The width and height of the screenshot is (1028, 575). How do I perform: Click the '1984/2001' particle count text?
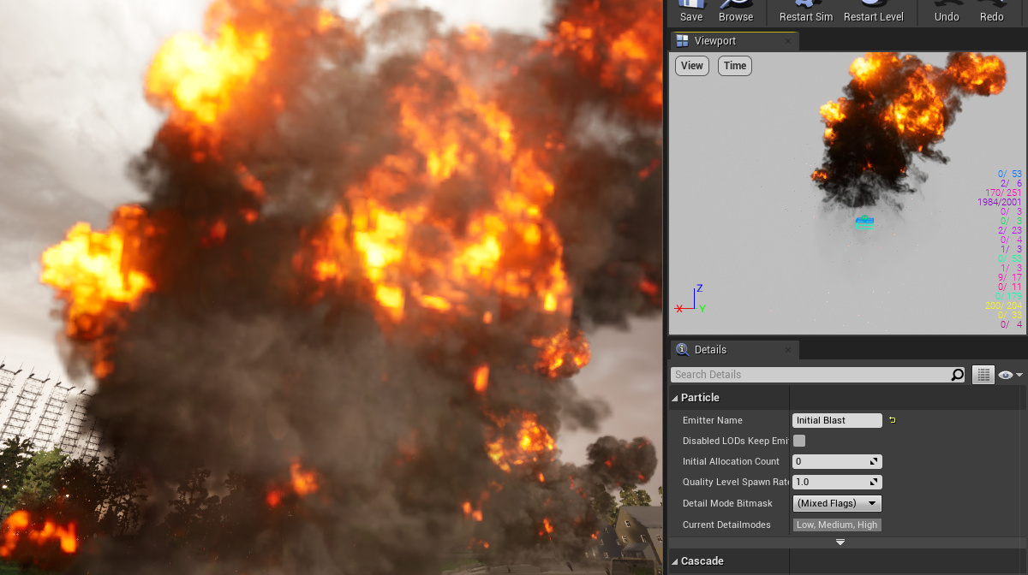point(1000,202)
